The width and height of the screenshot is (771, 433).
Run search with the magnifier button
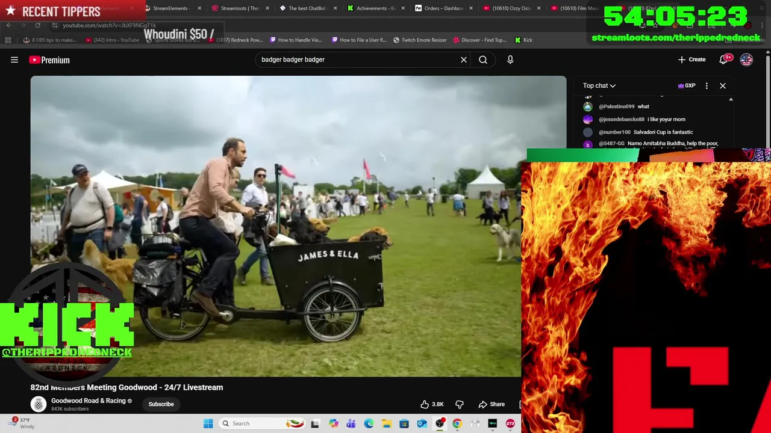point(483,60)
